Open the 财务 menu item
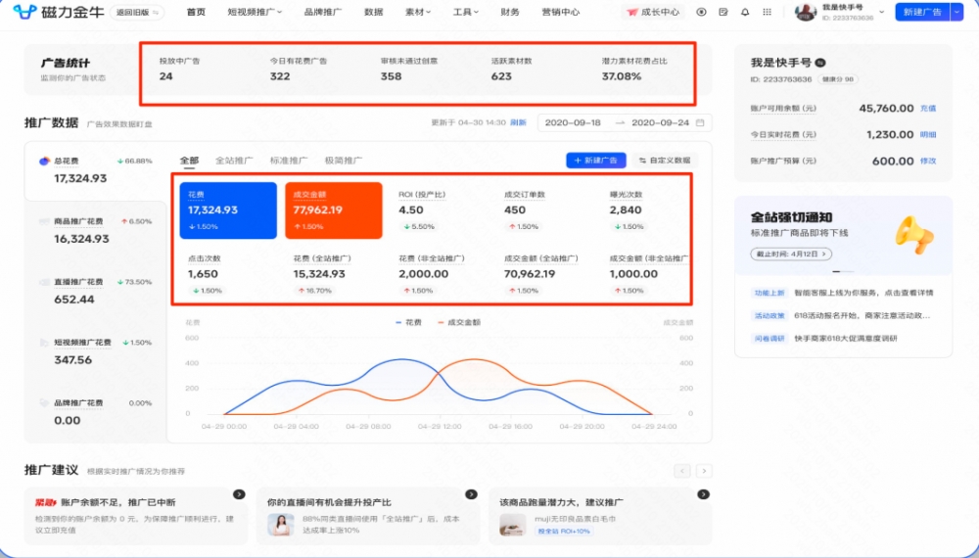 coord(509,12)
